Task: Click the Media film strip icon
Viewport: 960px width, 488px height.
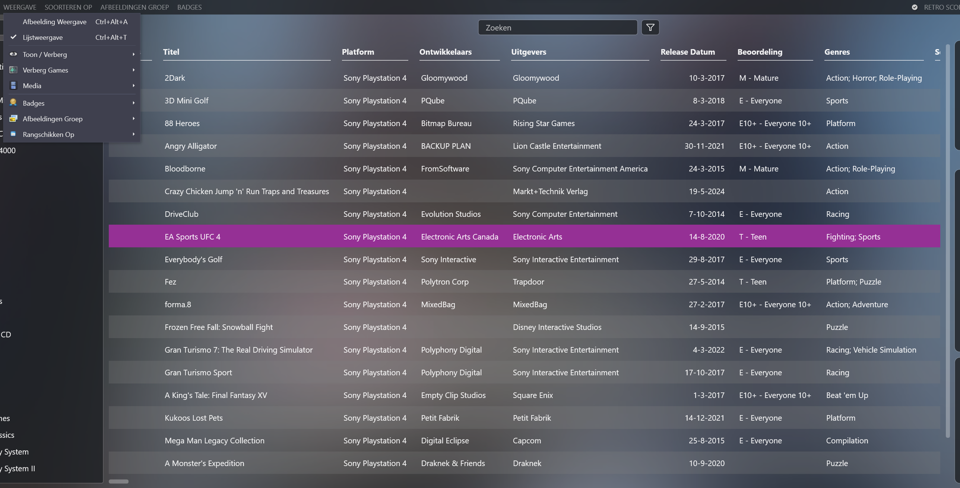Action: pyautogui.click(x=13, y=85)
